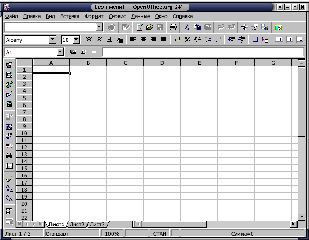Screen dimensions: 309x240
Task: Toggle italic К formatting
Action: [99, 40]
